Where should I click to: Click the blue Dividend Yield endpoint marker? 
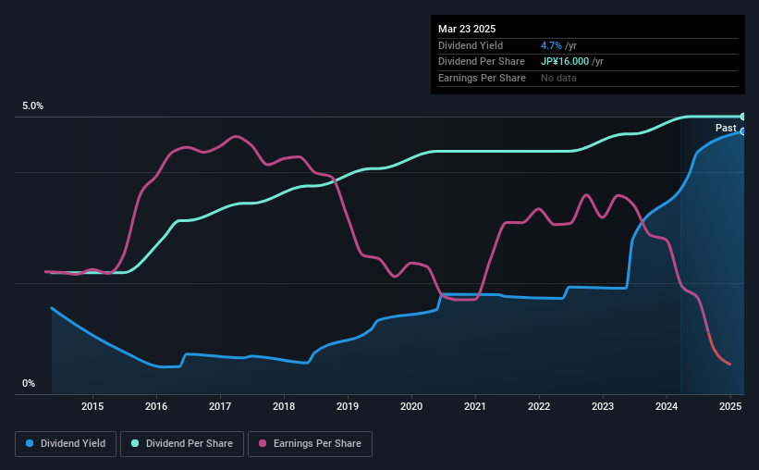(x=743, y=131)
